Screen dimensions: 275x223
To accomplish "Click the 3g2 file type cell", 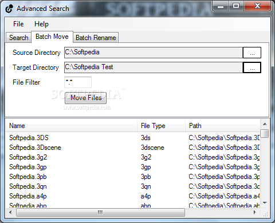I will [x=146, y=157].
